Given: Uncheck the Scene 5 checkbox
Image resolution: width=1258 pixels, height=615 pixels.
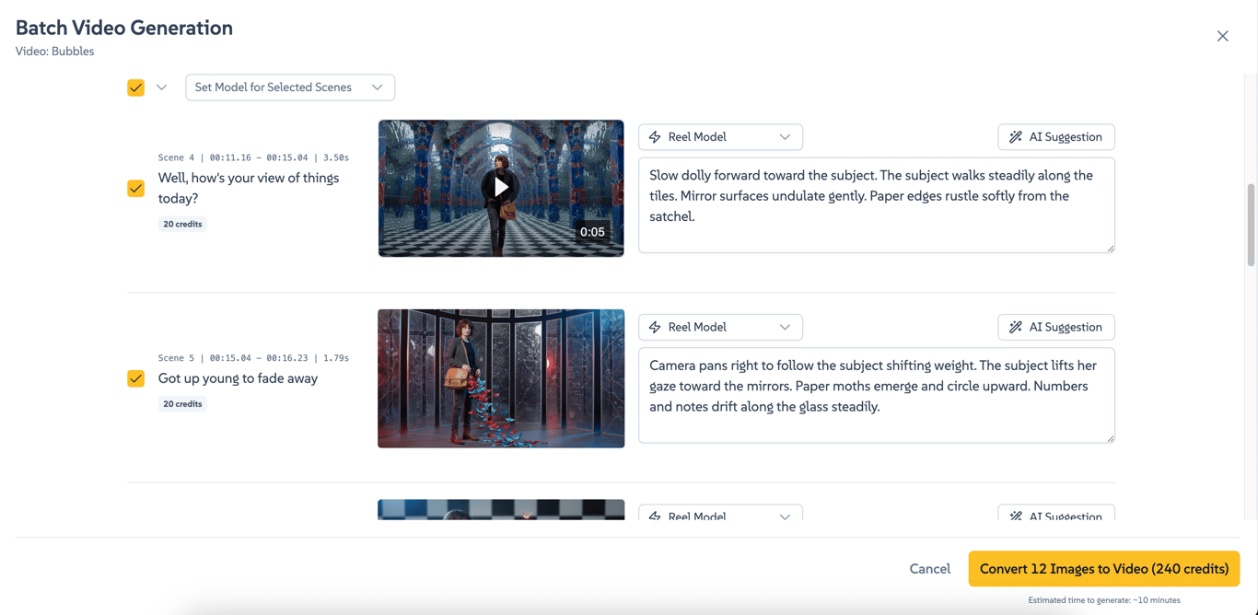Looking at the screenshot, I should pos(135,378).
